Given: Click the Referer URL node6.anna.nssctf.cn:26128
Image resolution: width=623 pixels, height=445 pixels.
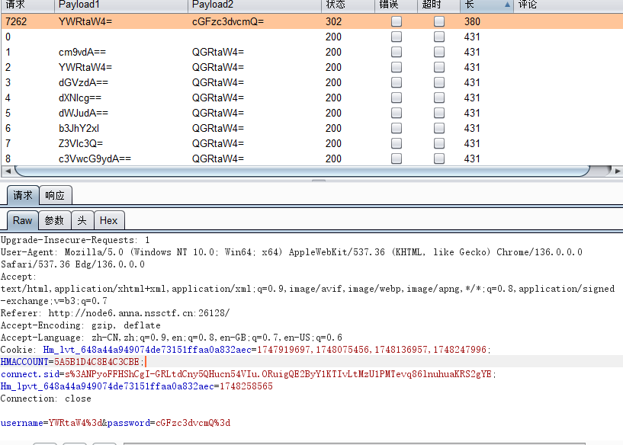Looking at the screenshot, I should pos(139,313).
